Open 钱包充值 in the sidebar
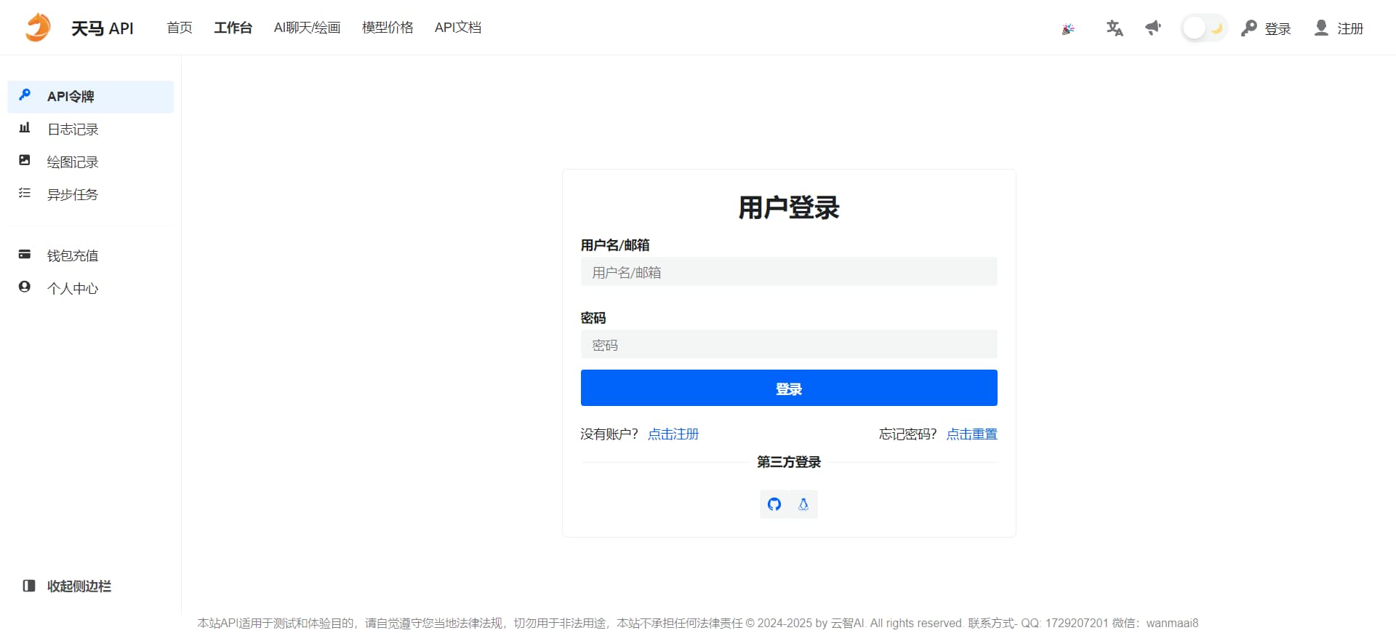Image resolution: width=1396 pixels, height=633 pixels. coord(91,256)
